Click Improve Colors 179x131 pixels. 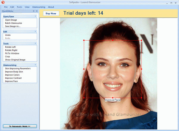(12, 75)
